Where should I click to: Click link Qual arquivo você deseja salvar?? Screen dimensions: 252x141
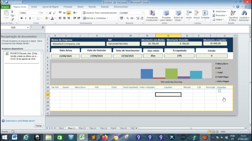coord(20,121)
